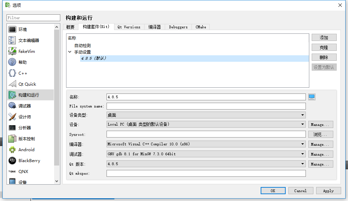The width and height of the screenshot is (348, 201).
Task: Select the Qt Quick sidebar icon
Action: pyautogui.click(x=12, y=84)
